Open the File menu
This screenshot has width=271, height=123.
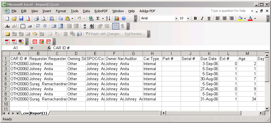(14, 11)
